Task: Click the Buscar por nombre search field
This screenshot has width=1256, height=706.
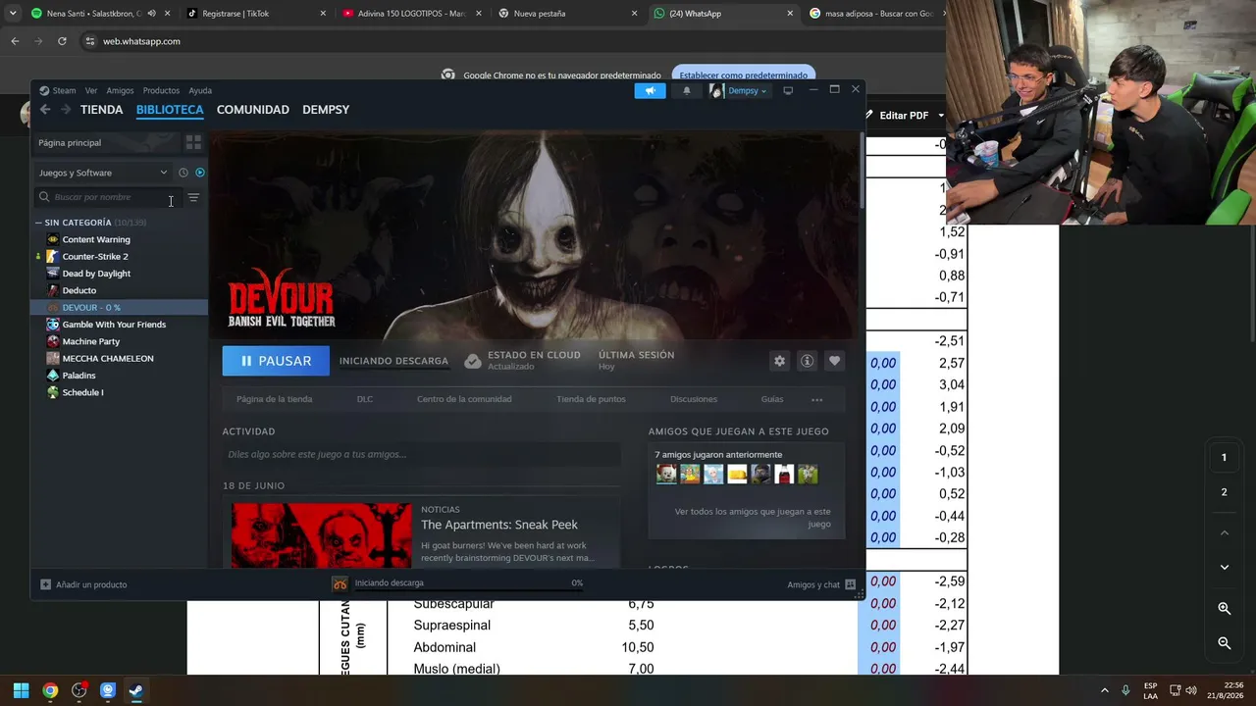Action: (x=108, y=197)
